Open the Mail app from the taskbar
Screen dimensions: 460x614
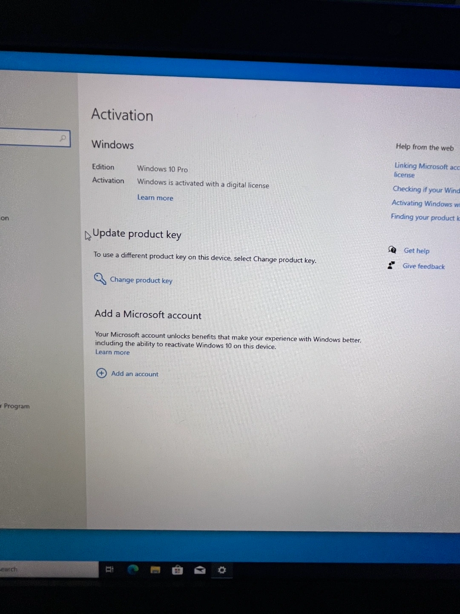click(x=200, y=570)
